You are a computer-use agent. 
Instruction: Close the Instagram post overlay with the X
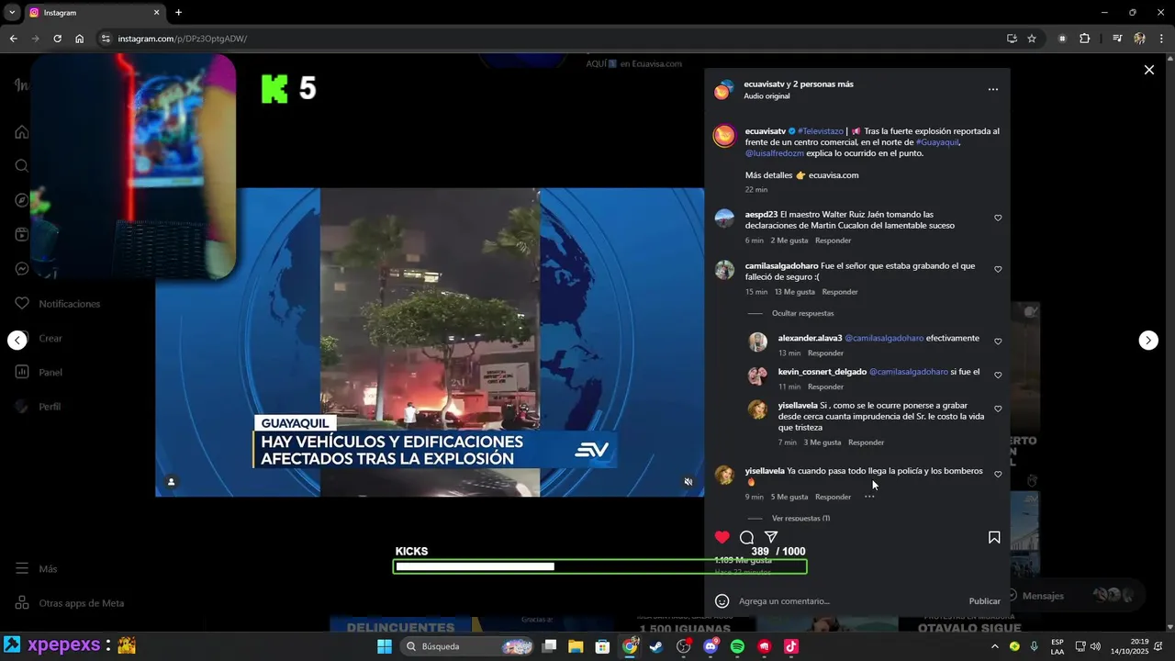pos(1148,70)
